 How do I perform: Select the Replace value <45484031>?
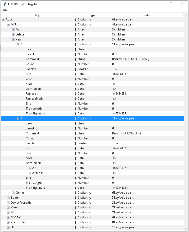click(x=120, y=94)
